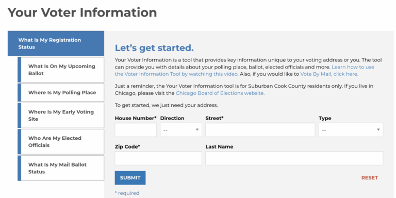Viewport: 396px width, 198px height.
Task: Click the Type dropdown arrow
Action: [378, 130]
